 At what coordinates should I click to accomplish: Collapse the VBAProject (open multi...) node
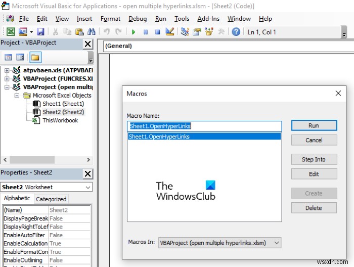(x=7, y=87)
